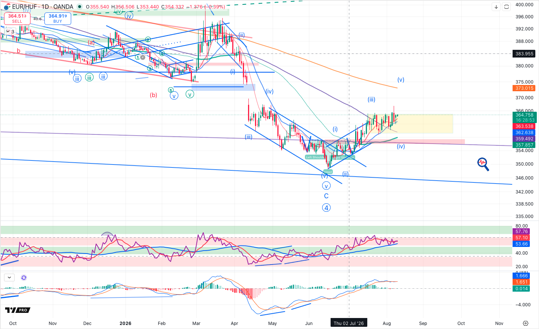Toggle the green market status dot

coord(80,7)
